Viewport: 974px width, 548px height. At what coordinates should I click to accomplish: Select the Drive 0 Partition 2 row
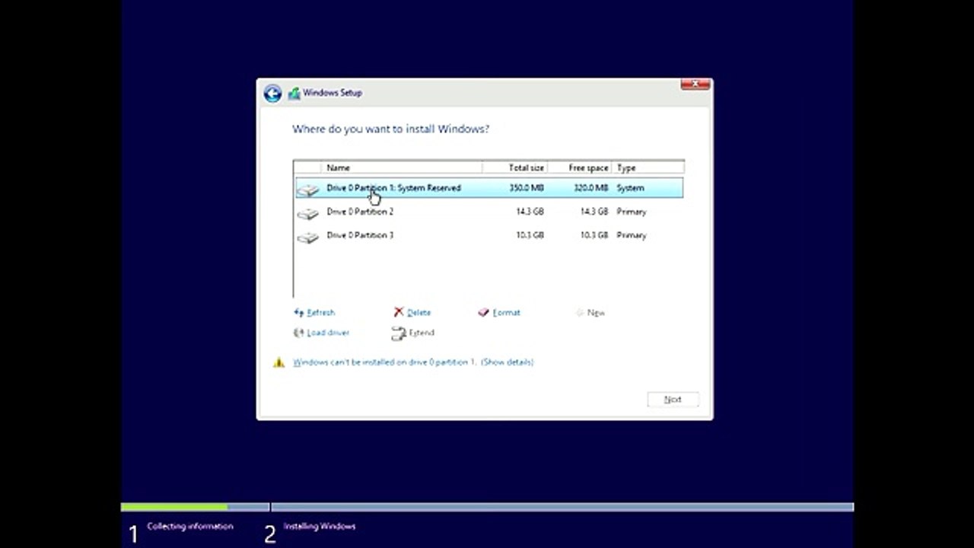click(489, 212)
